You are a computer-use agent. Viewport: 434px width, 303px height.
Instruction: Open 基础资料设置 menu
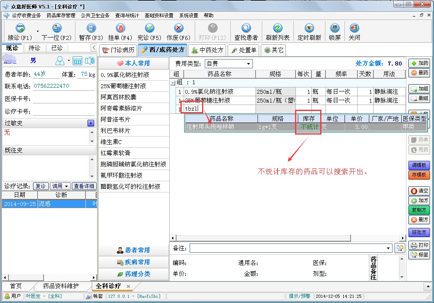point(159,16)
